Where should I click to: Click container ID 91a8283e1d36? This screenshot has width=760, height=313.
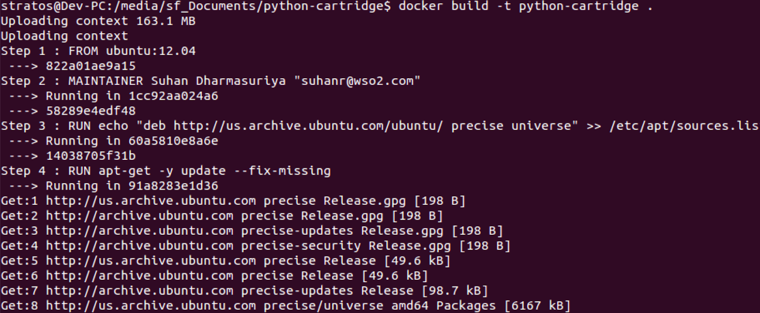(x=173, y=186)
